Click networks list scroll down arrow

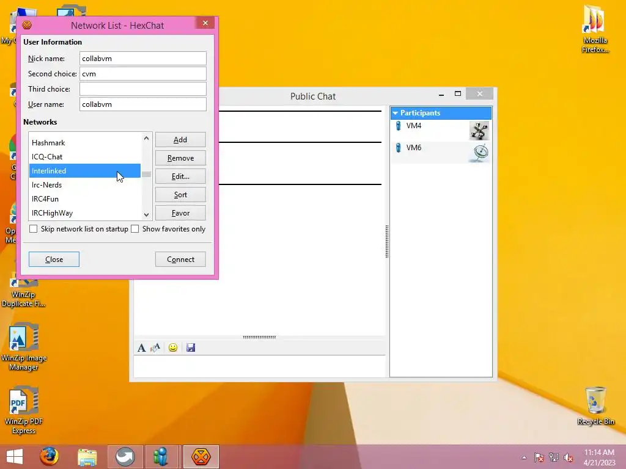coord(146,214)
